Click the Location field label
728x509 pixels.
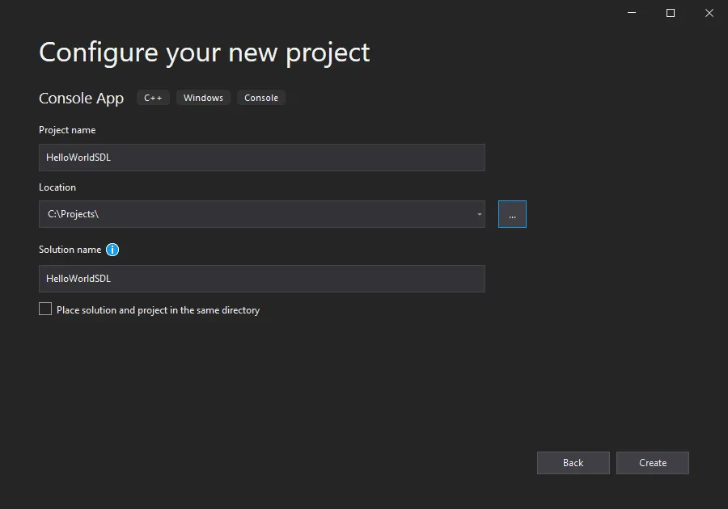(57, 187)
